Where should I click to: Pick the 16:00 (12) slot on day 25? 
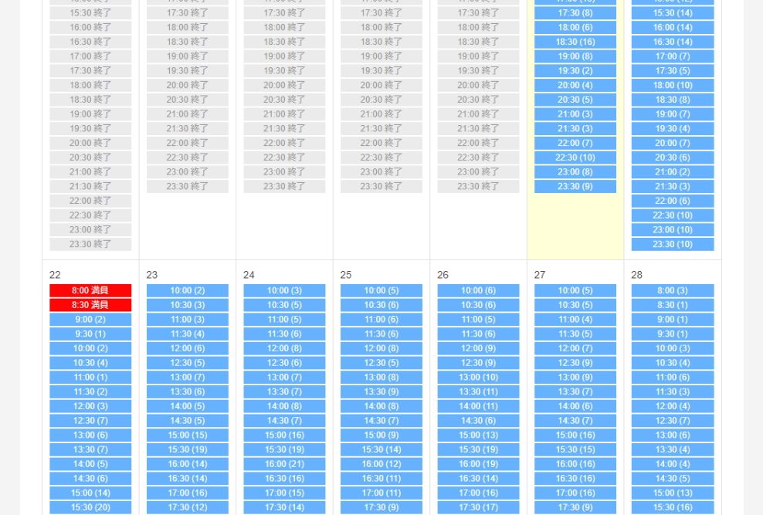[381, 464]
